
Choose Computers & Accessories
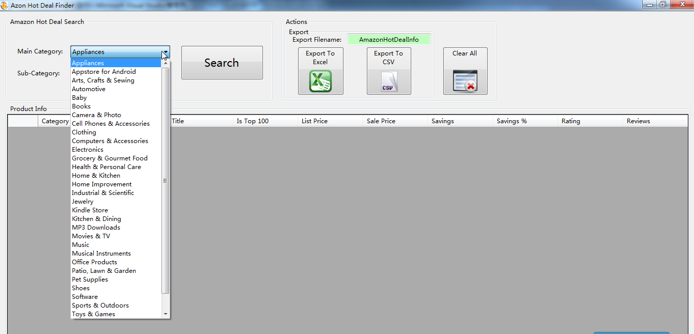point(116,141)
